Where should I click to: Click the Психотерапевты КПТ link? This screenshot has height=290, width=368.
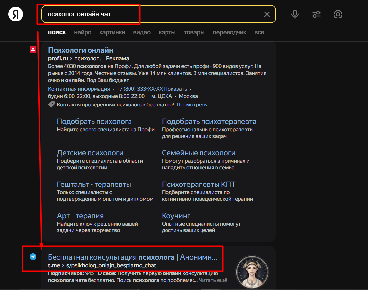199,184
